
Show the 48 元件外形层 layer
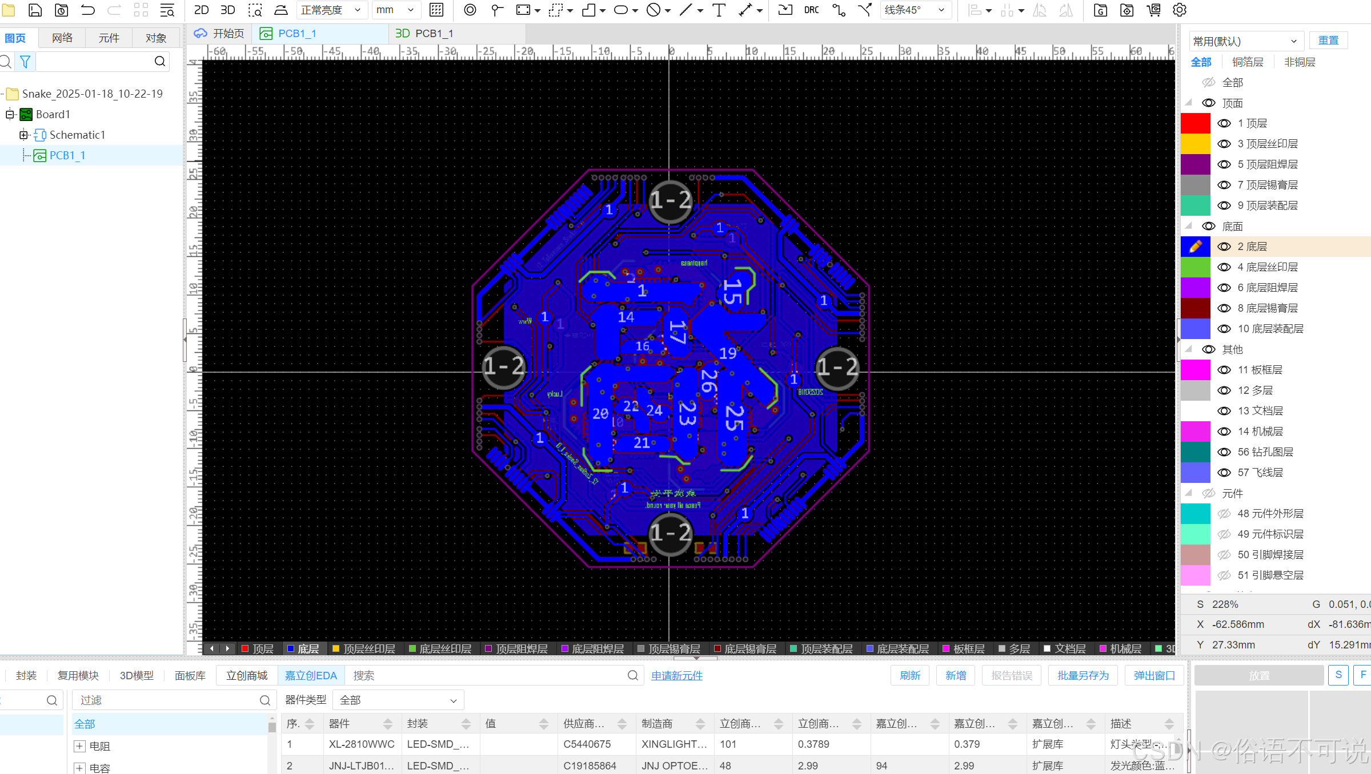tap(1224, 514)
